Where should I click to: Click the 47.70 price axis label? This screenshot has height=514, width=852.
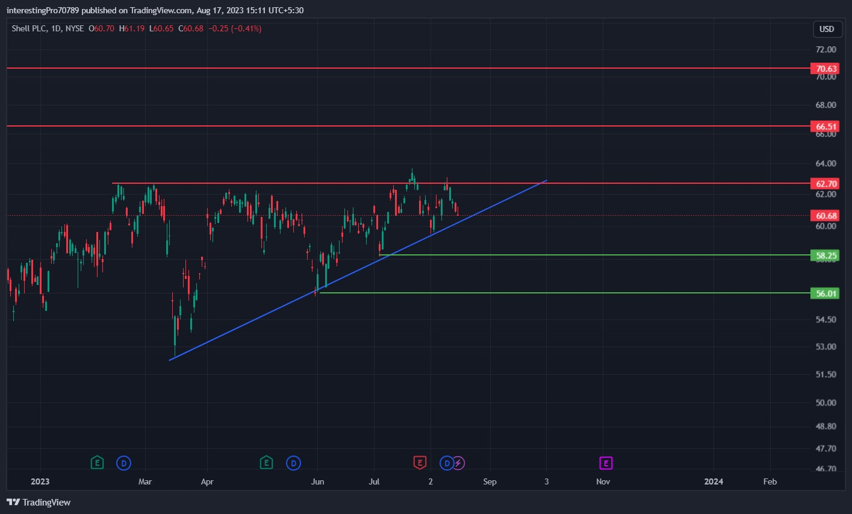[826, 449]
